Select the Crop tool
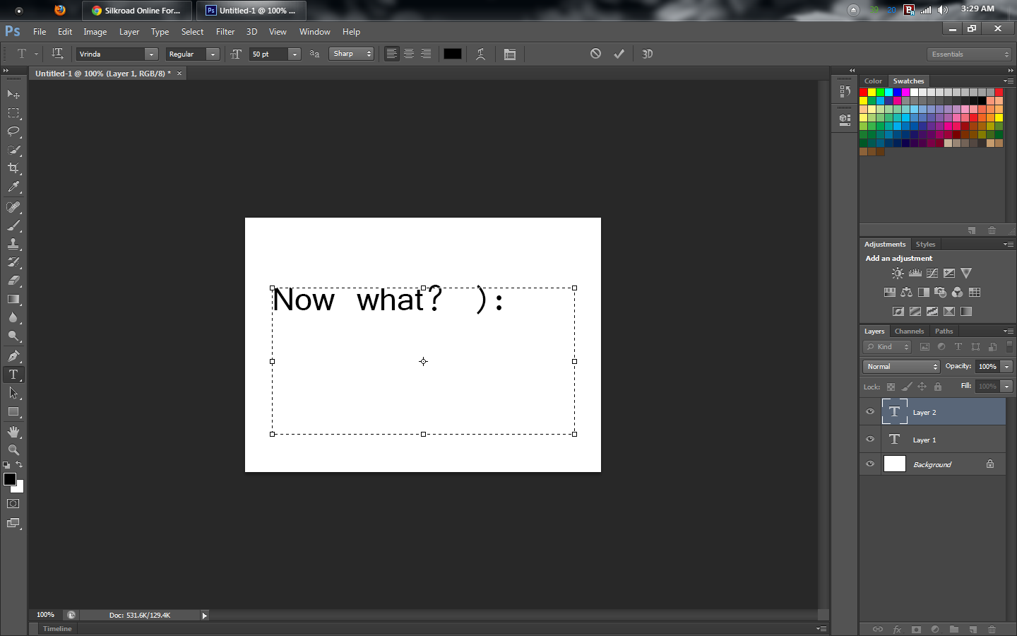 pyautogui.click(x=13, y=168)
